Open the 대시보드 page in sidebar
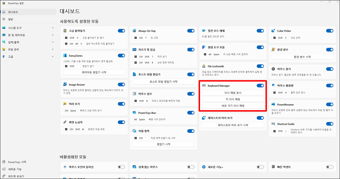The image size is (340, 179). coord(28,12)
